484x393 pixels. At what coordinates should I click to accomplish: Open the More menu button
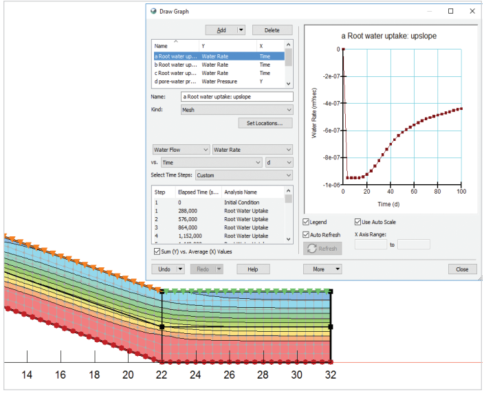[322, 269]
